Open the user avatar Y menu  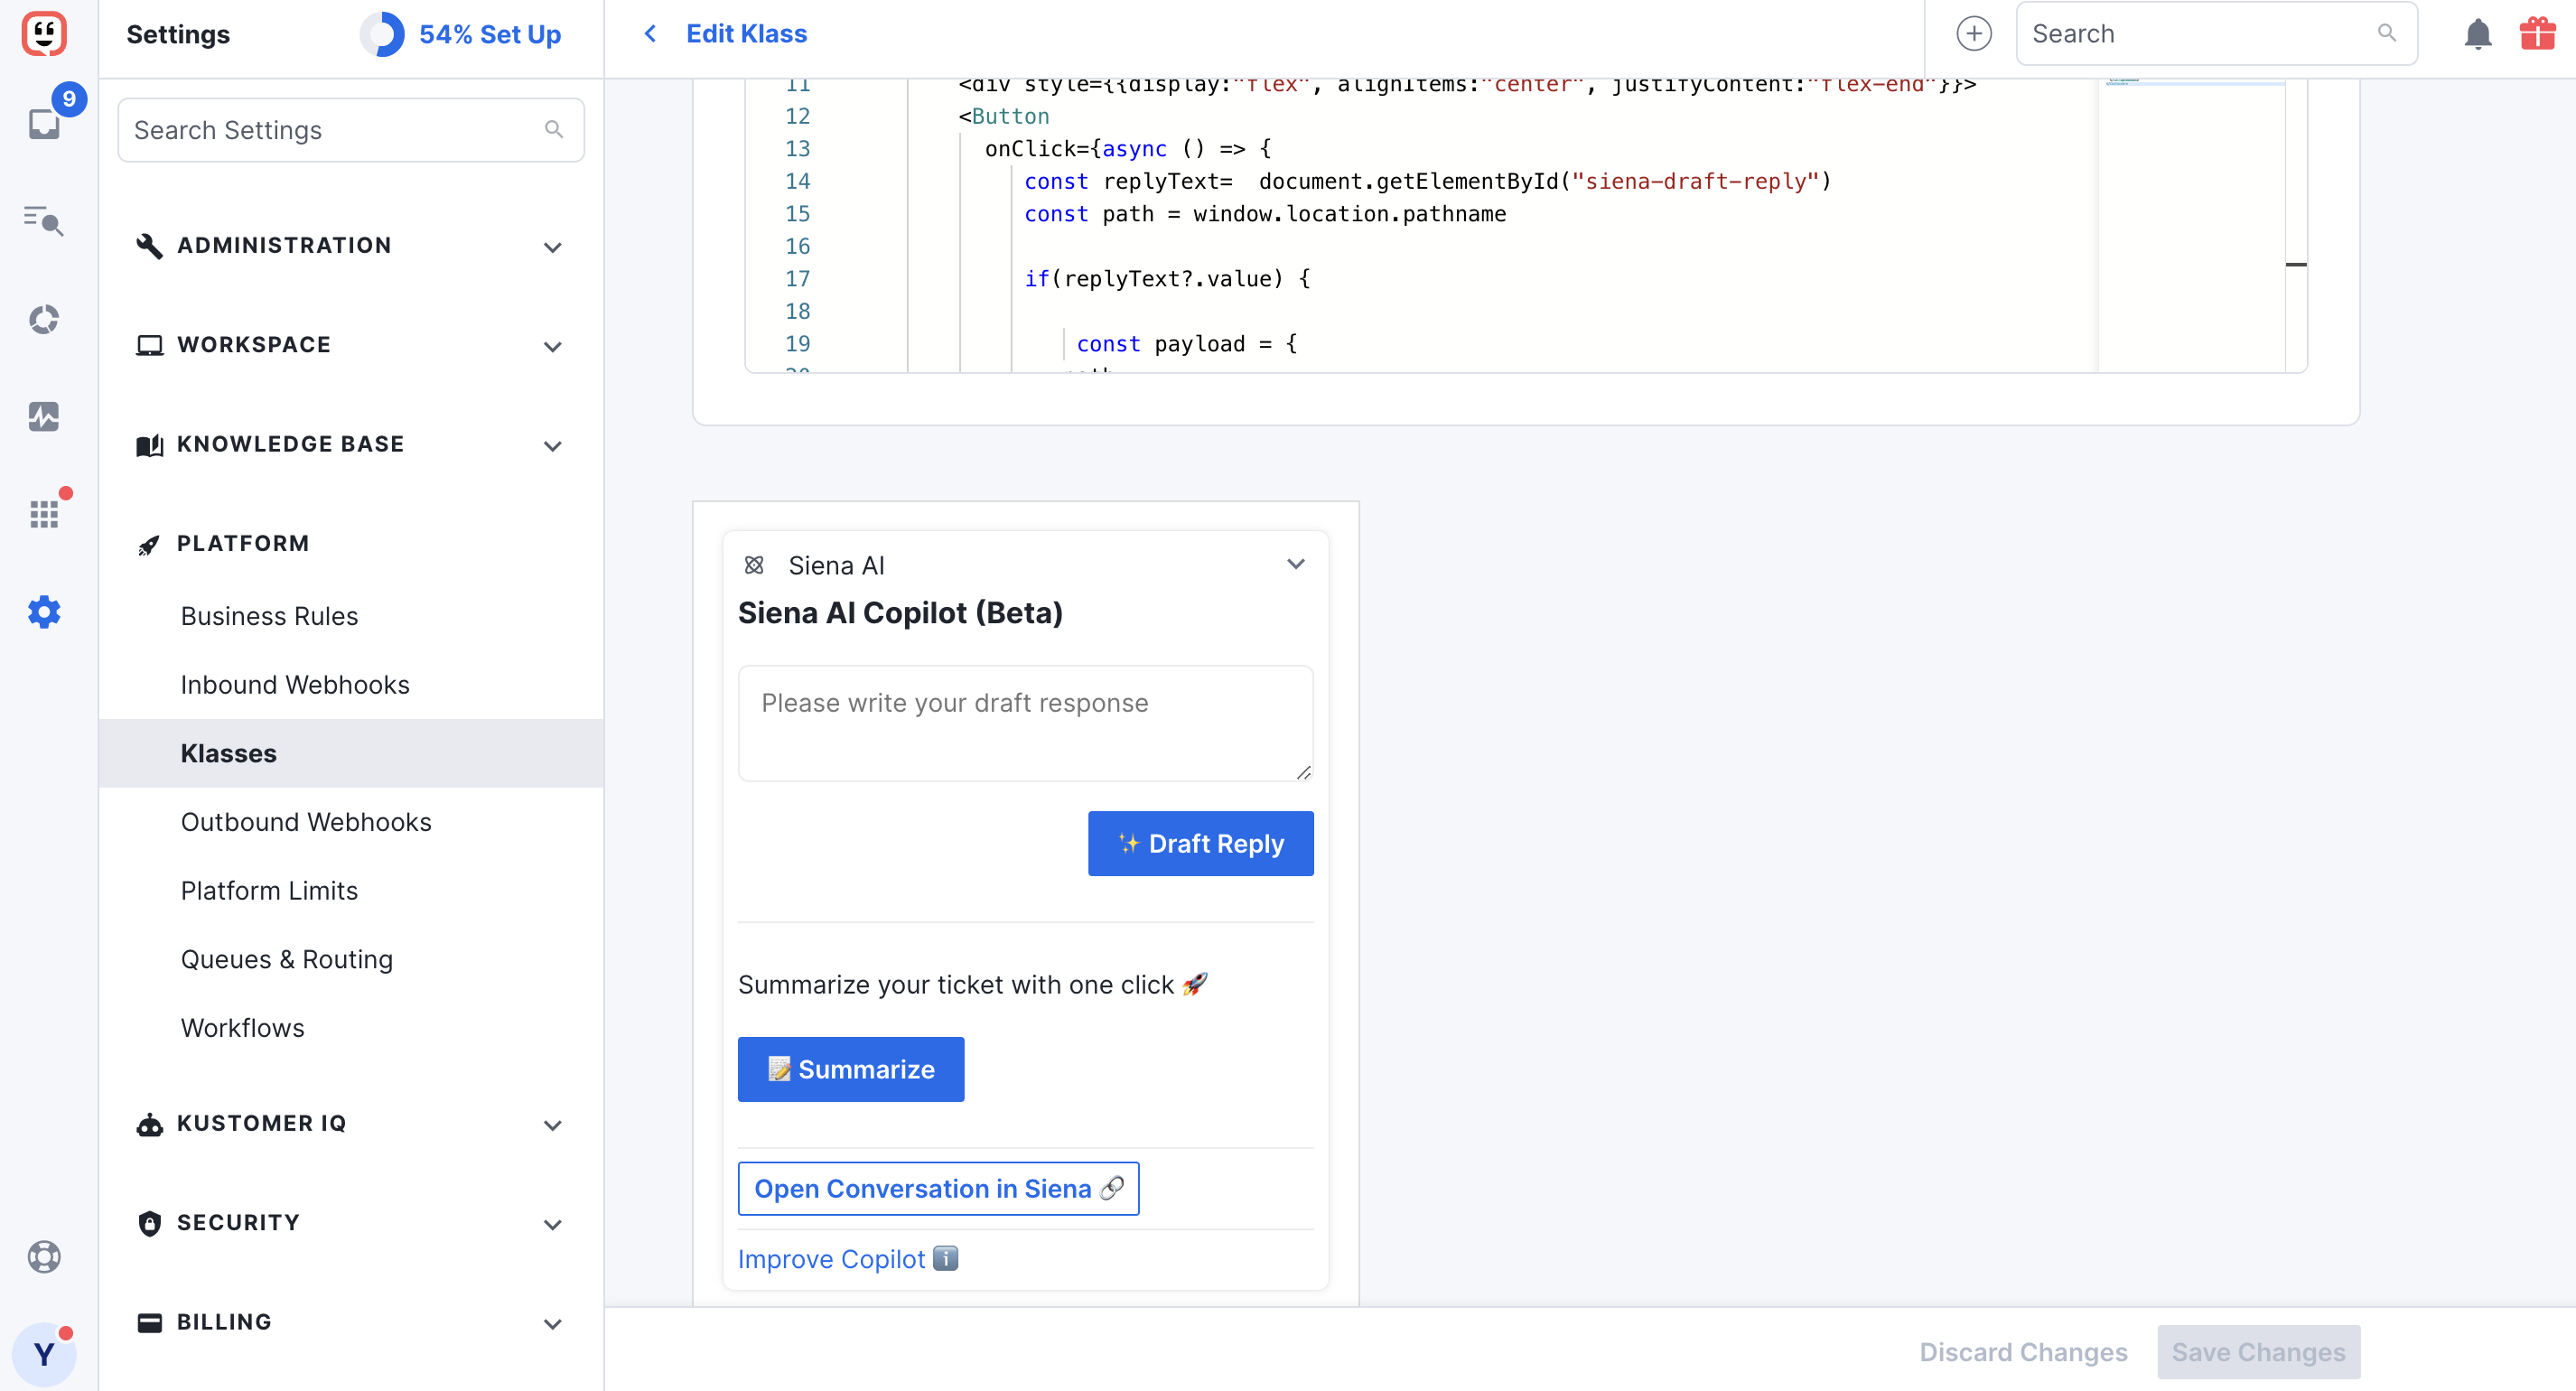[x=44, y=1354]
